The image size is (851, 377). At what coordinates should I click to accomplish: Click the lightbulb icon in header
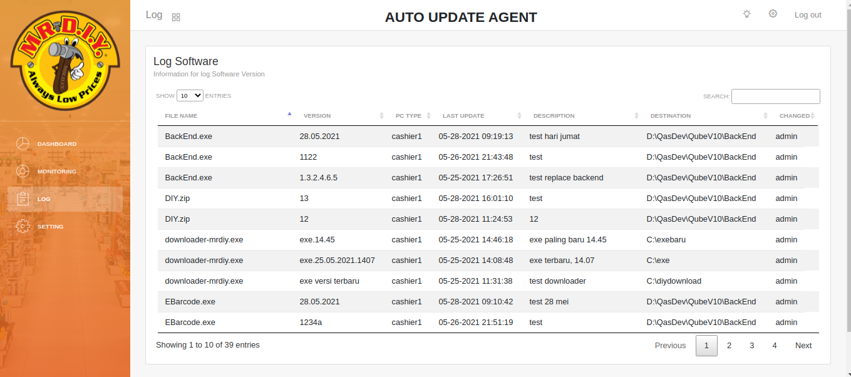pyautogui.click(x=746, y=14)
